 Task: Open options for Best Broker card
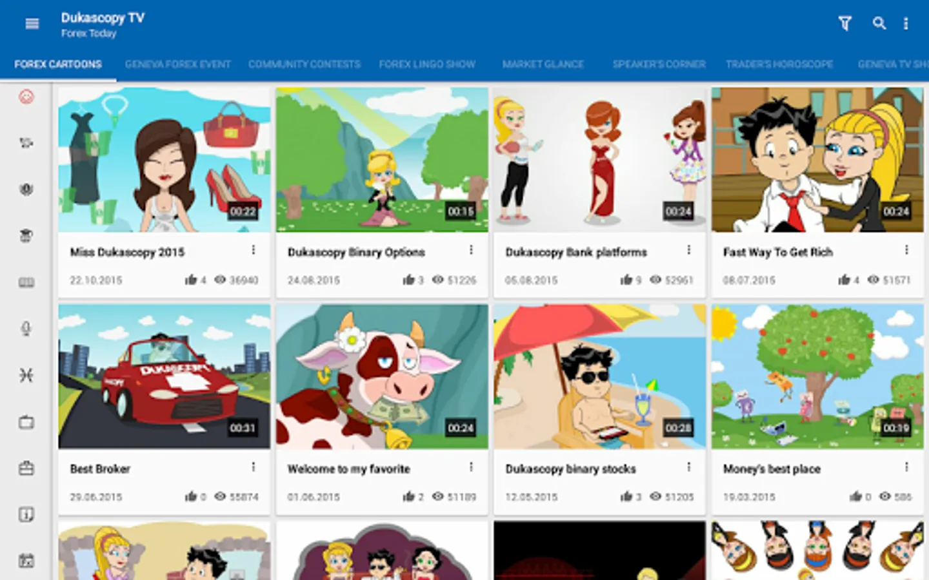point(254,467)
